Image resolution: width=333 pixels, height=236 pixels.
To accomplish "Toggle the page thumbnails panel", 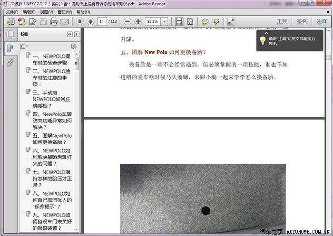I will pos(10,35).
